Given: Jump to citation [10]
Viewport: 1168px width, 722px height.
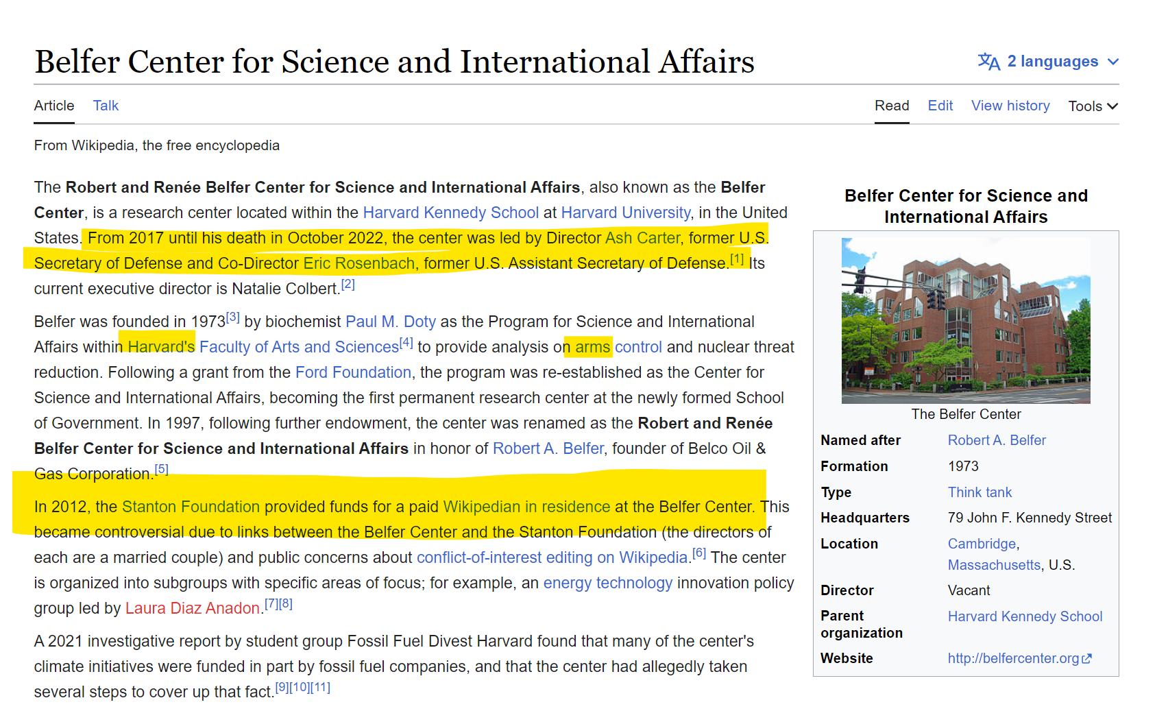Looking at the screenshot, I should coord(300,688).
